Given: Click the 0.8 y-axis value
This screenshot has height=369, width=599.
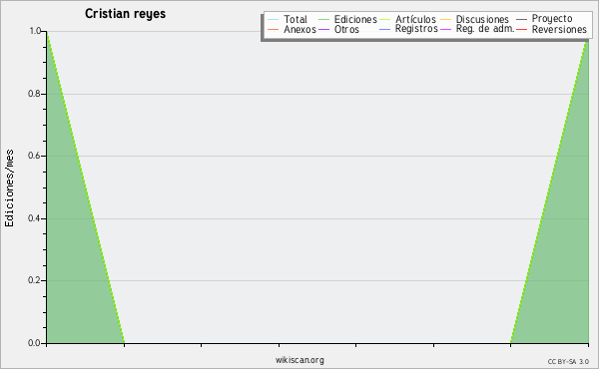Looking at the screenshot, I should [34, 94].
